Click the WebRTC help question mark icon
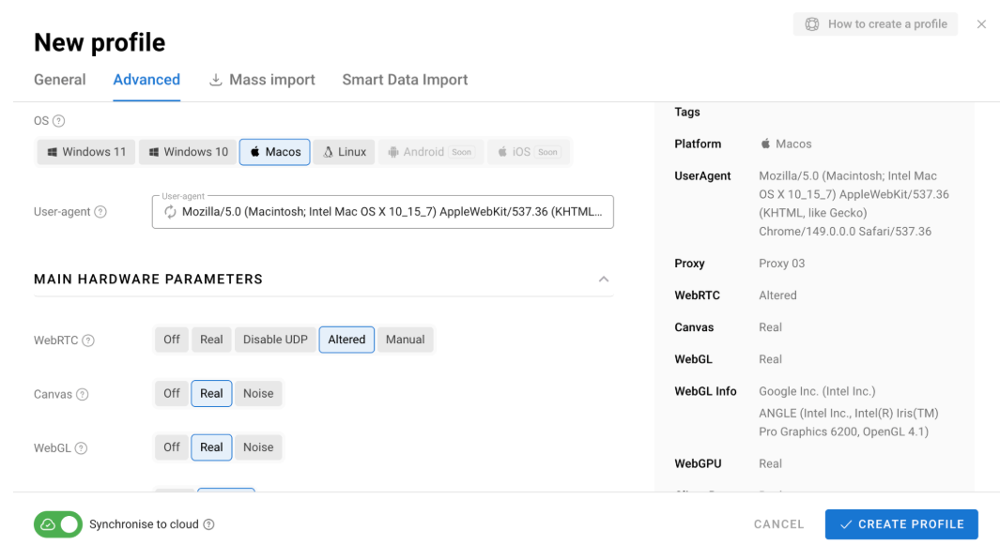The image size is (1000, 560). [88, 341]
